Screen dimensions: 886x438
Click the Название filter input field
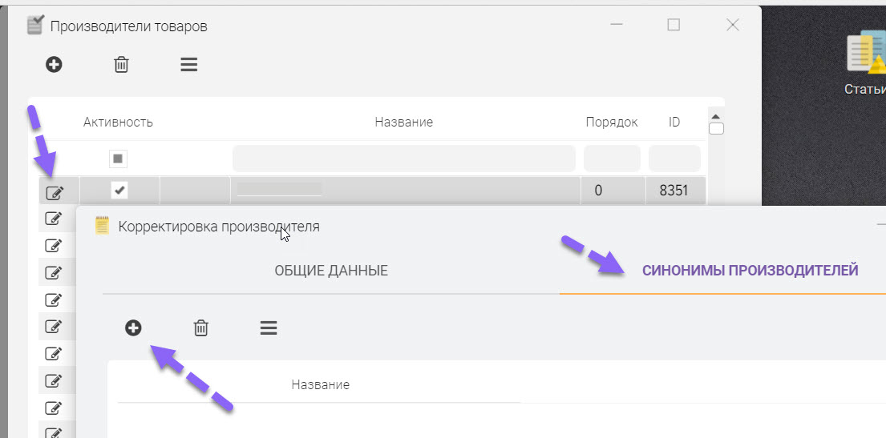[403, 159]
